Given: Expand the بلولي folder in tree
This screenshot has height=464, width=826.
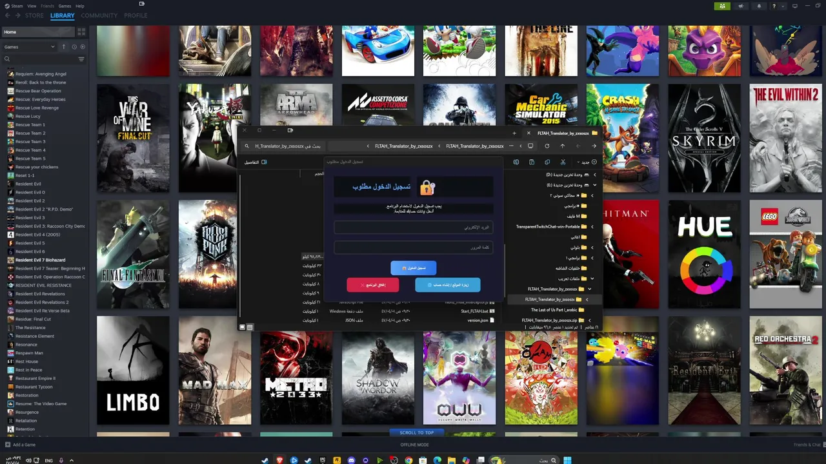Looking at the screenshot, I should [592, 247].
